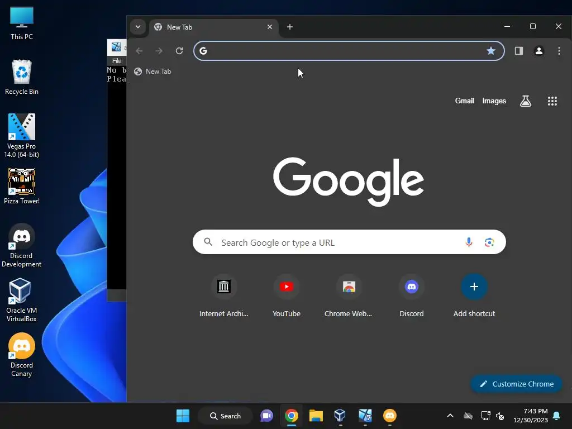Select Discord Development desktop shortcut
Viewport: 572px width, 429px height.
[22, 245]
